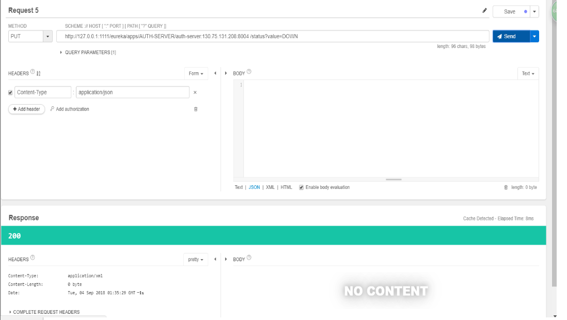Screen dimensions: 567x320
Task: Enable body evaluation checkbox
Action: click(x=301, y=187)
